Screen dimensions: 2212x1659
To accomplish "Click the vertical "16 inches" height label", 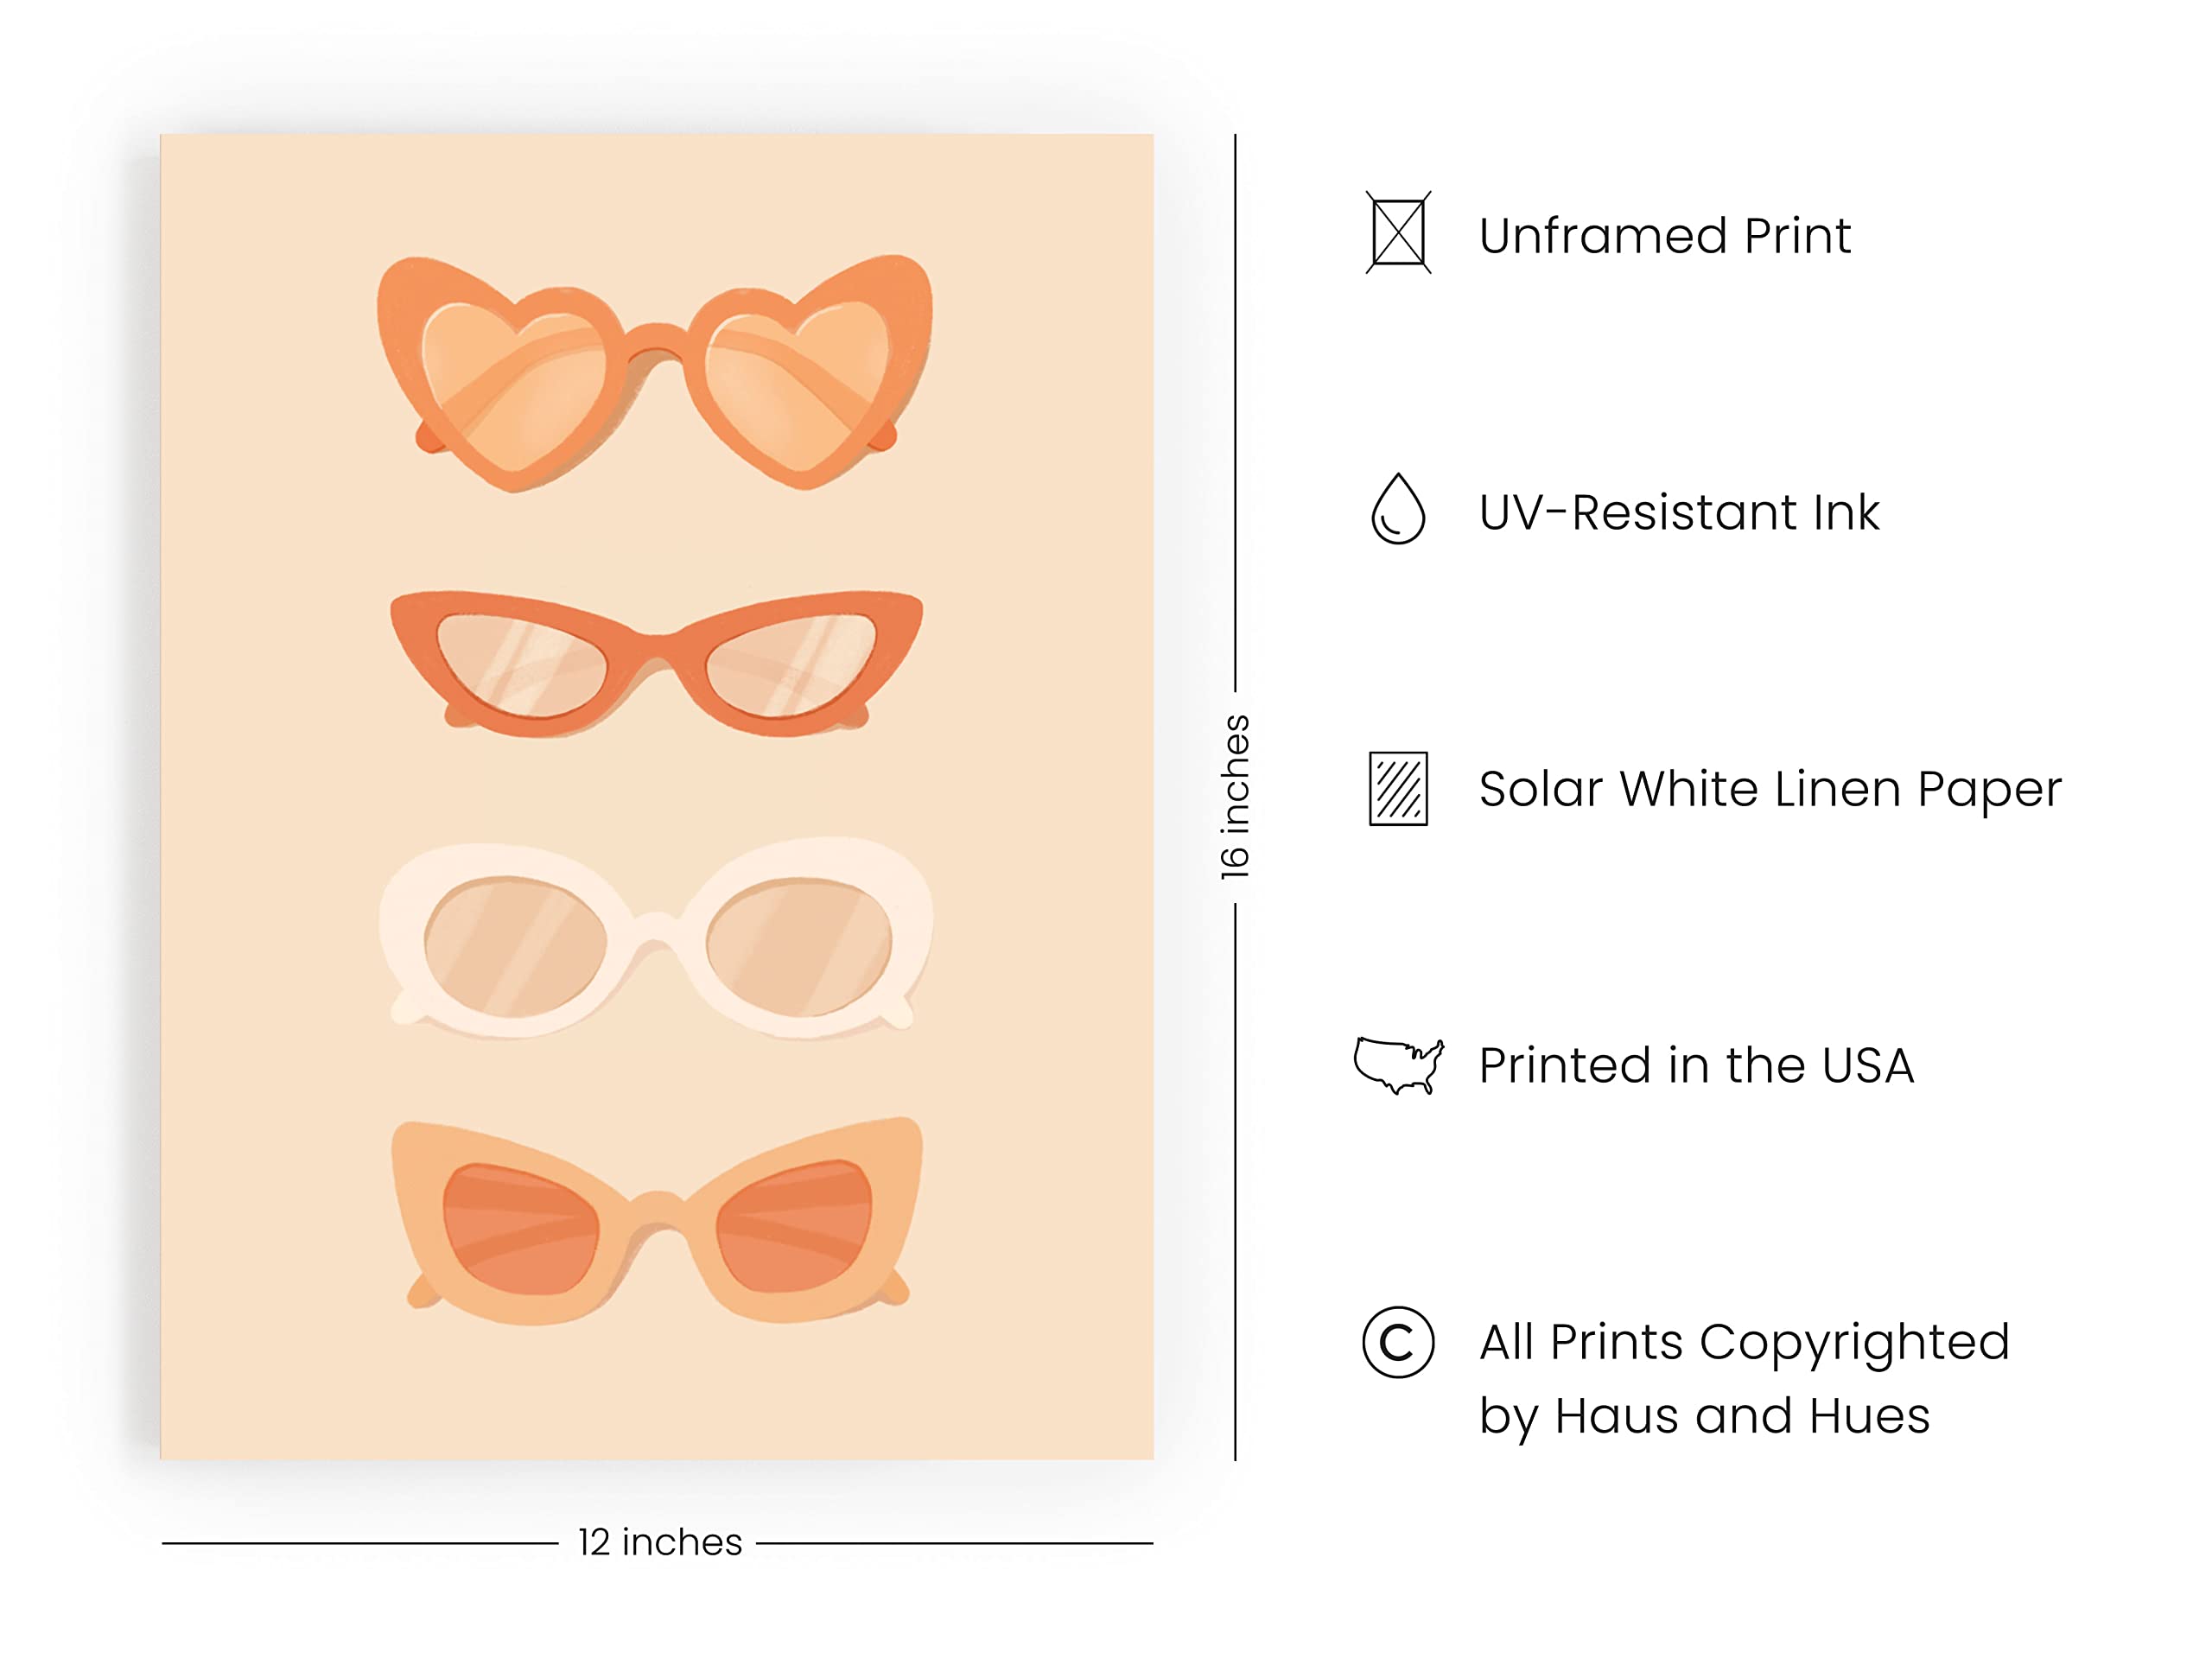I will [1236, 797].
